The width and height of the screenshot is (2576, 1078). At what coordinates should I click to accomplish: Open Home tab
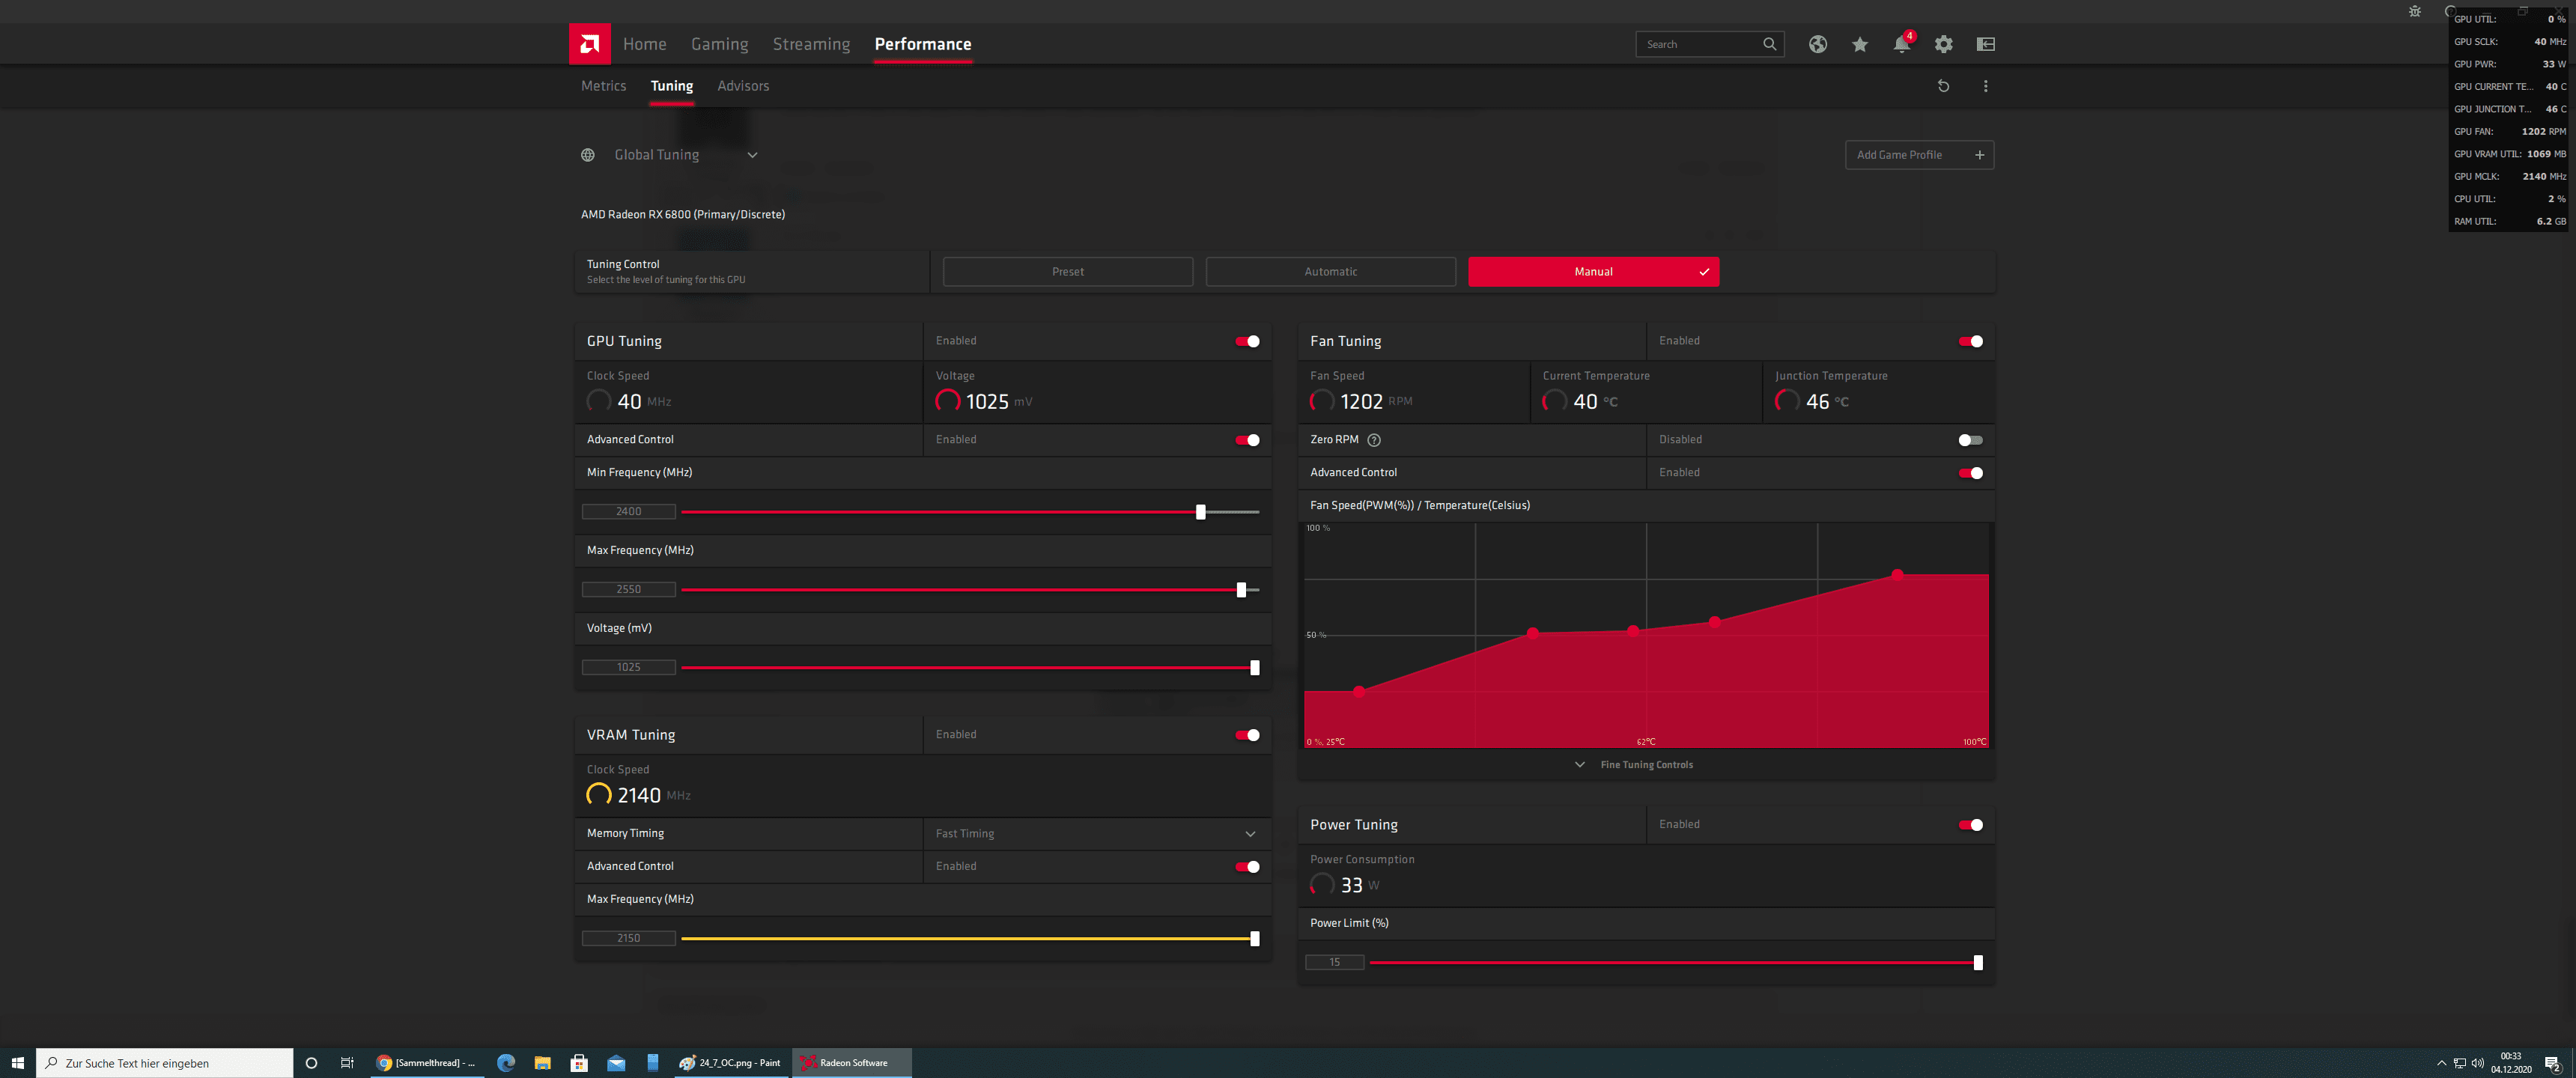644,44
